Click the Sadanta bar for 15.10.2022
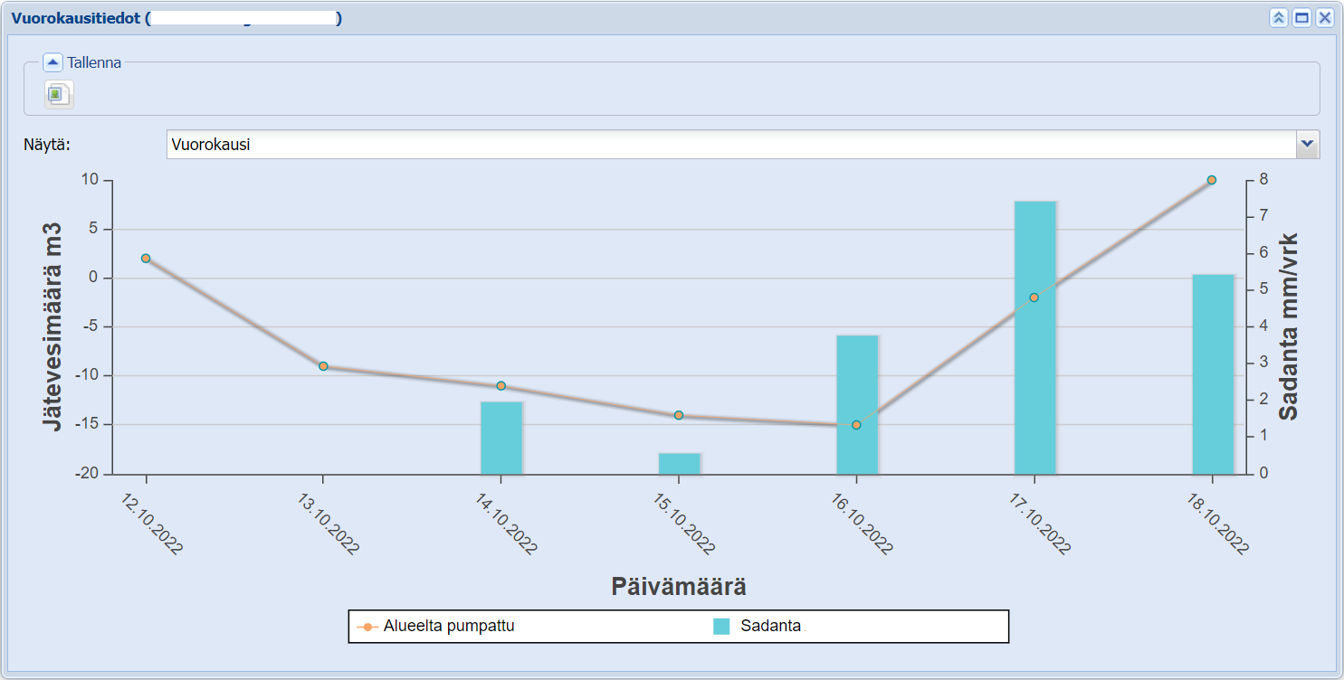This screenshot has height=680, width=1344. pyautogui.click(x=680, y=464)
